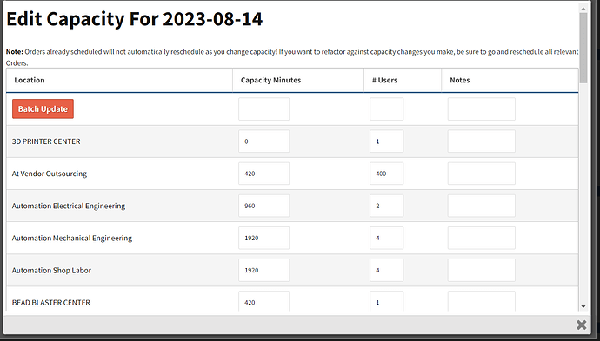Focus the Batch Update notes field
This screenshot has width=600, height=341.
482,108
